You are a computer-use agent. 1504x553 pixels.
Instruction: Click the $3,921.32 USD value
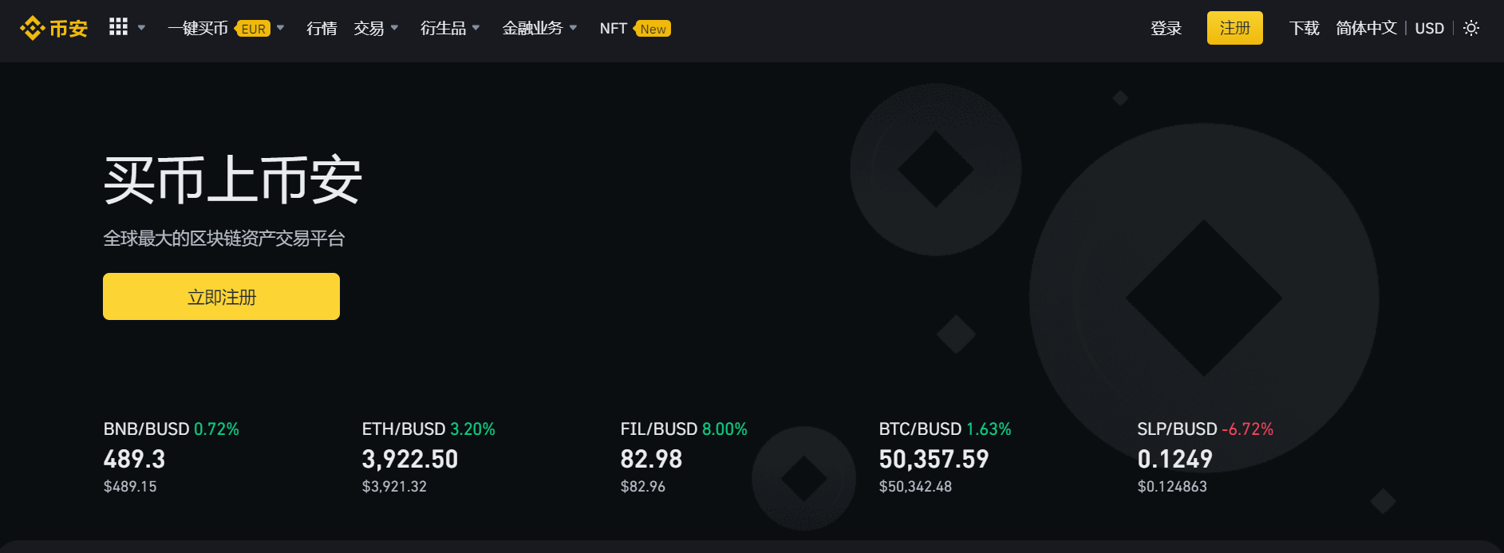point(394,486)
